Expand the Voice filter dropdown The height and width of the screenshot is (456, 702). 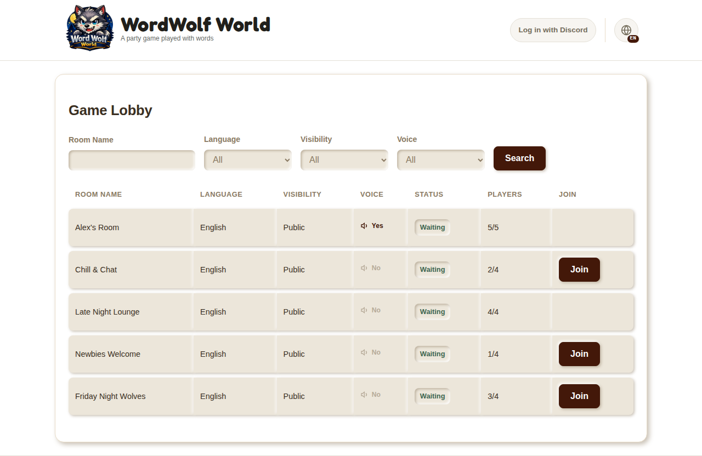pyautogui.click(x=441, y=160)
